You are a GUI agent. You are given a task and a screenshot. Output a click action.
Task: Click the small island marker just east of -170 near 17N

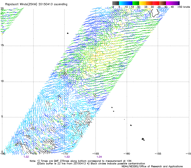pos(68,33)
